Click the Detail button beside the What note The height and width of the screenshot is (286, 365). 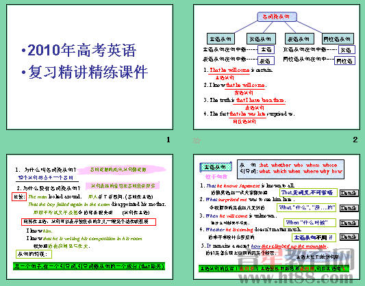coord(349,208)
